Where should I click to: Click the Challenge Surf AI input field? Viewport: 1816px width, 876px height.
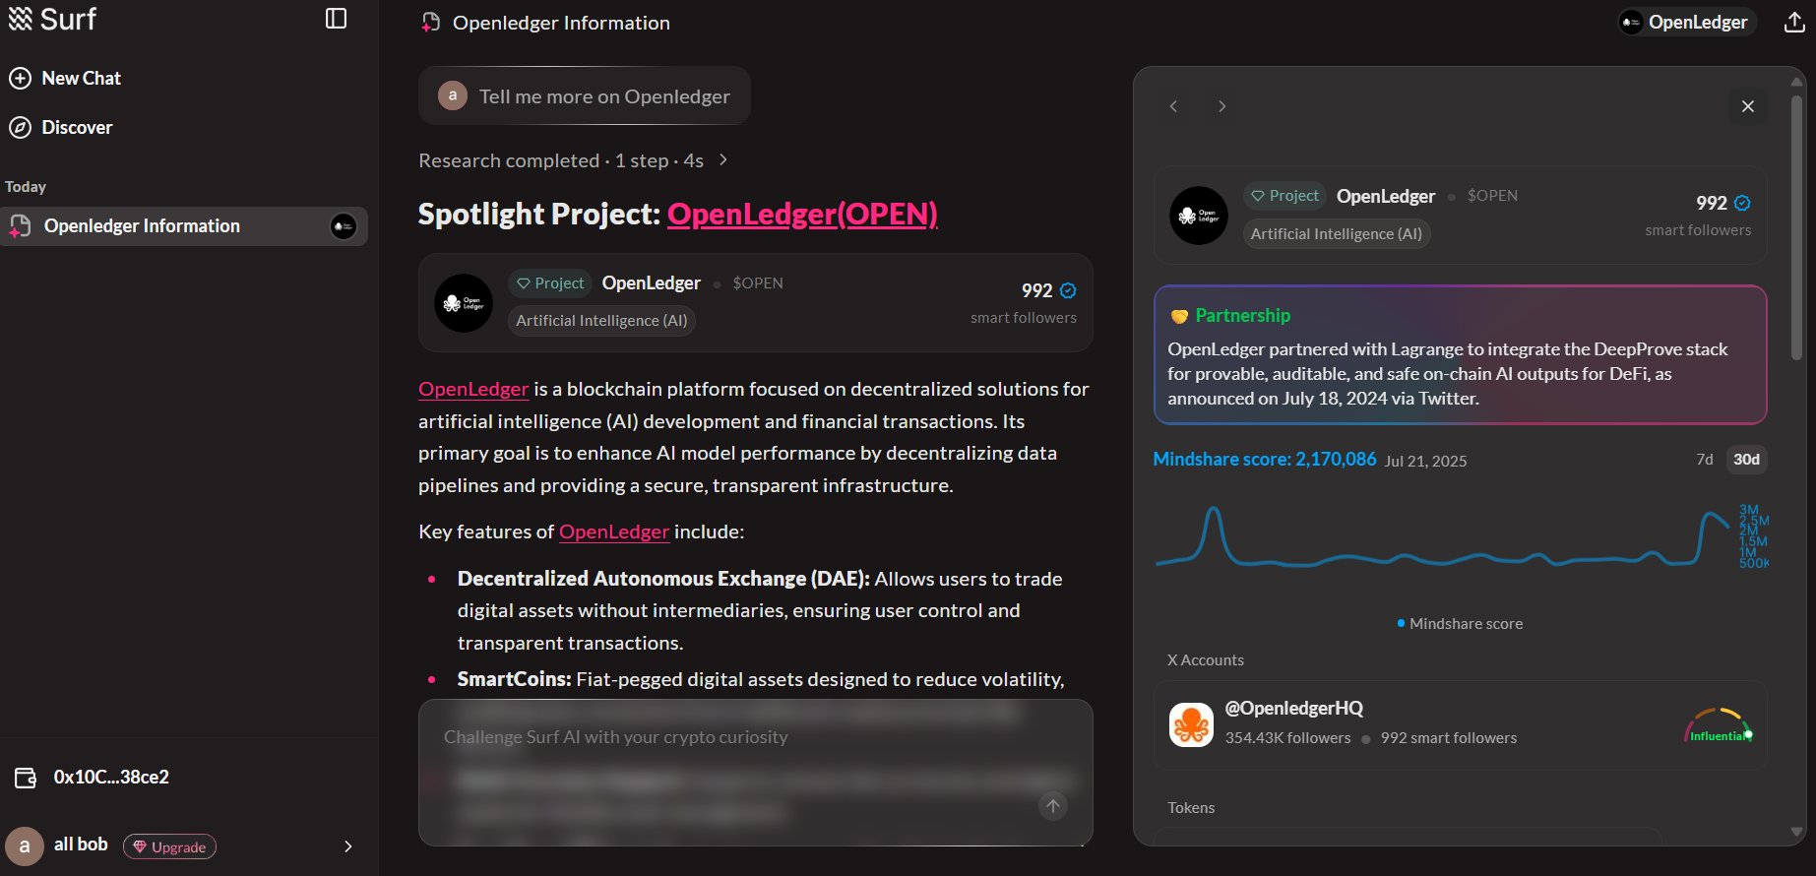coord(728,738)
